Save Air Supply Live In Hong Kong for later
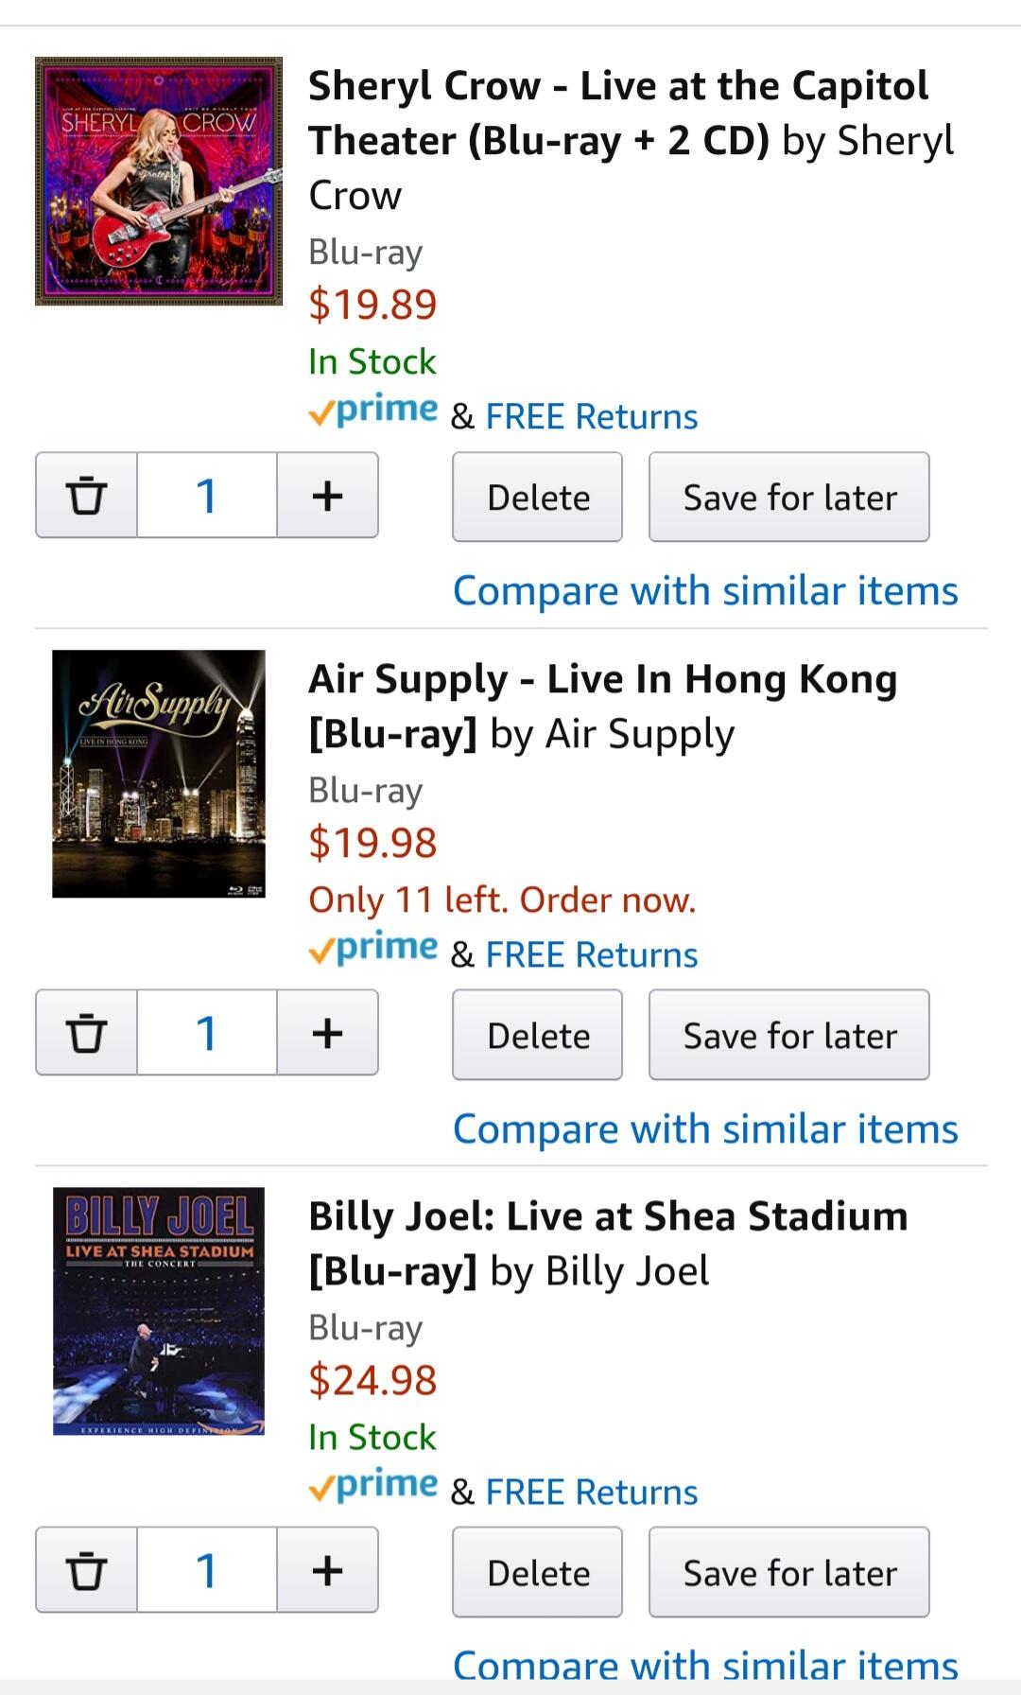Image resolution: width=1021 pixels, height=1695 pixels. coord(788,1036)
